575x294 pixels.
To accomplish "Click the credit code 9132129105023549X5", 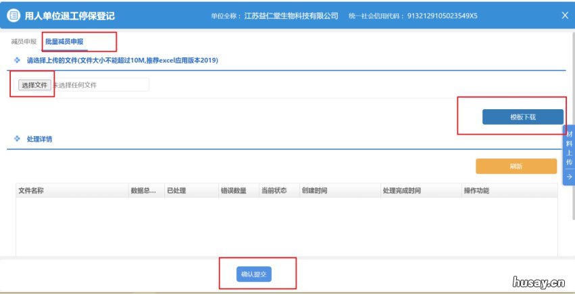I will (443, 16).
